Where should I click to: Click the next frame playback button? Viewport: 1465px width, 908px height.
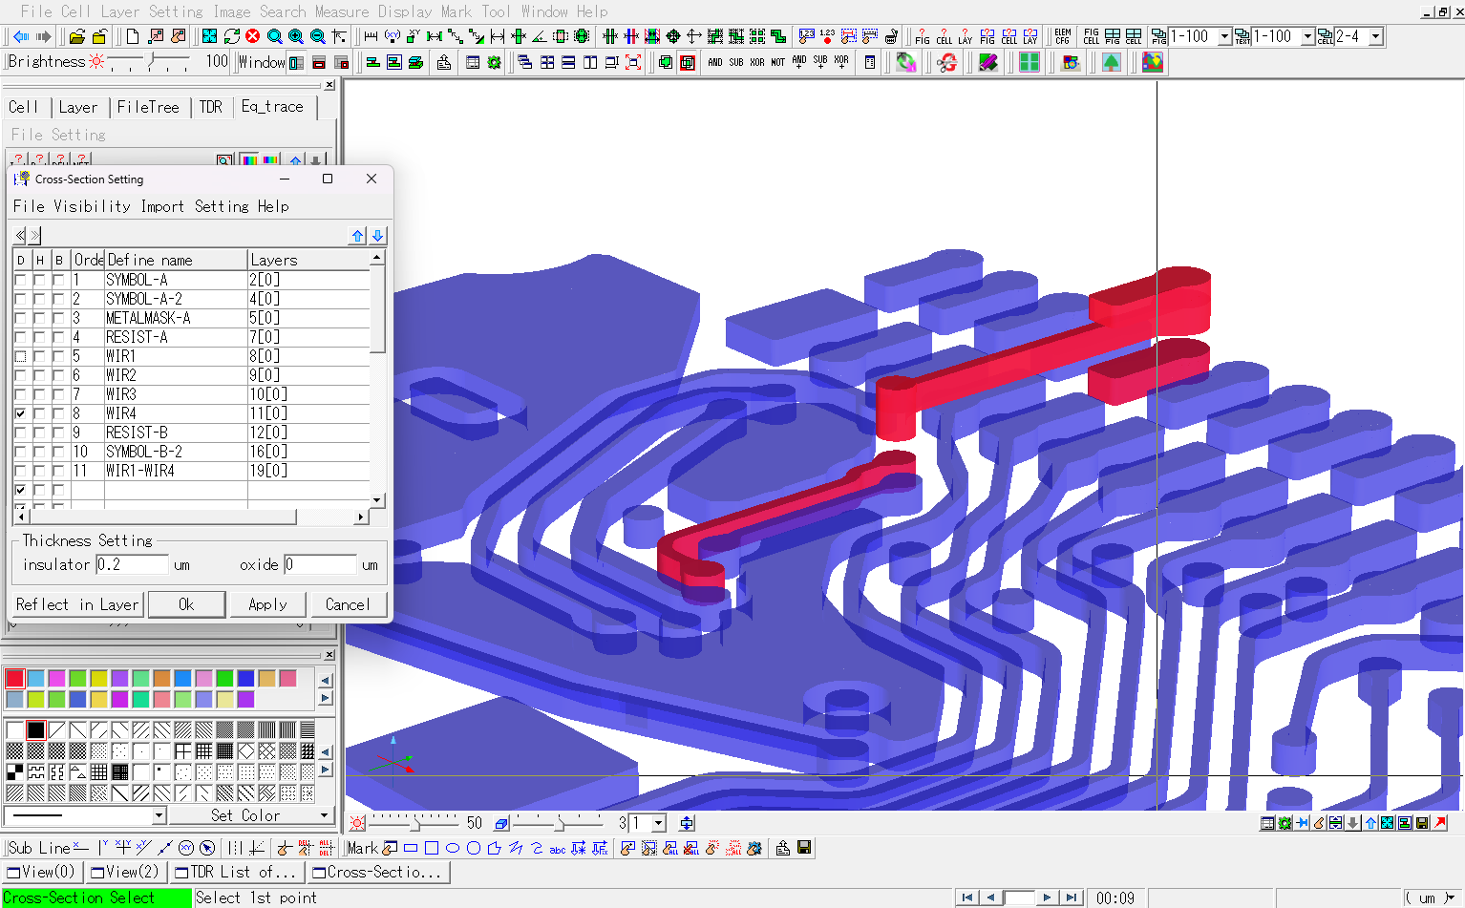(1048, 897)
